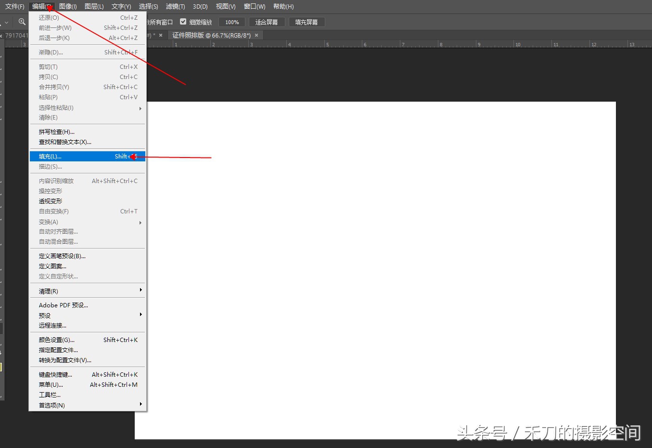This screenshot has width=652, height=448.
Task: Select the Zoom tool icon in options bar
Action: 22,22
